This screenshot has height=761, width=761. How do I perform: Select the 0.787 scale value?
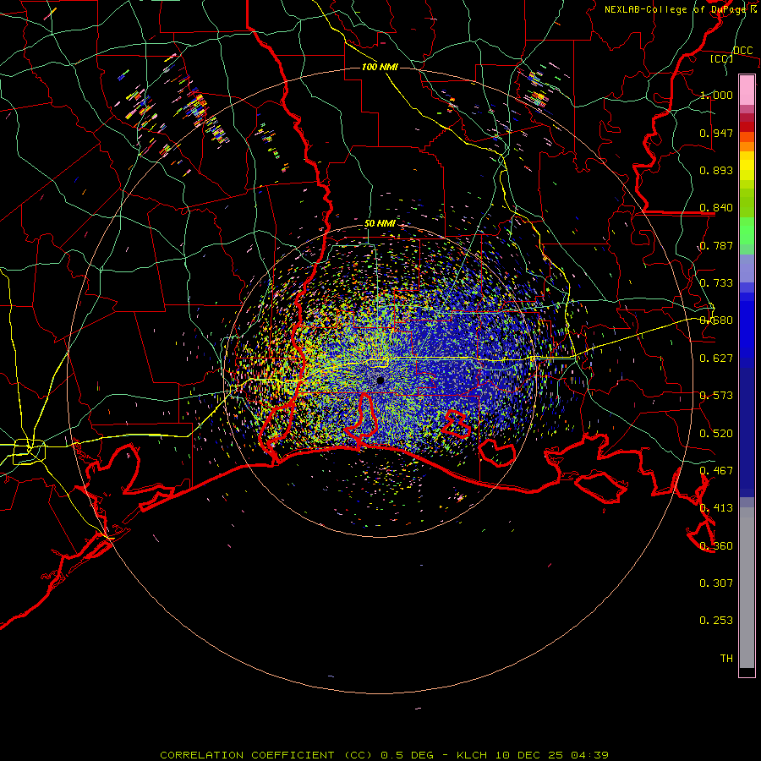click(x=716, y=245)
